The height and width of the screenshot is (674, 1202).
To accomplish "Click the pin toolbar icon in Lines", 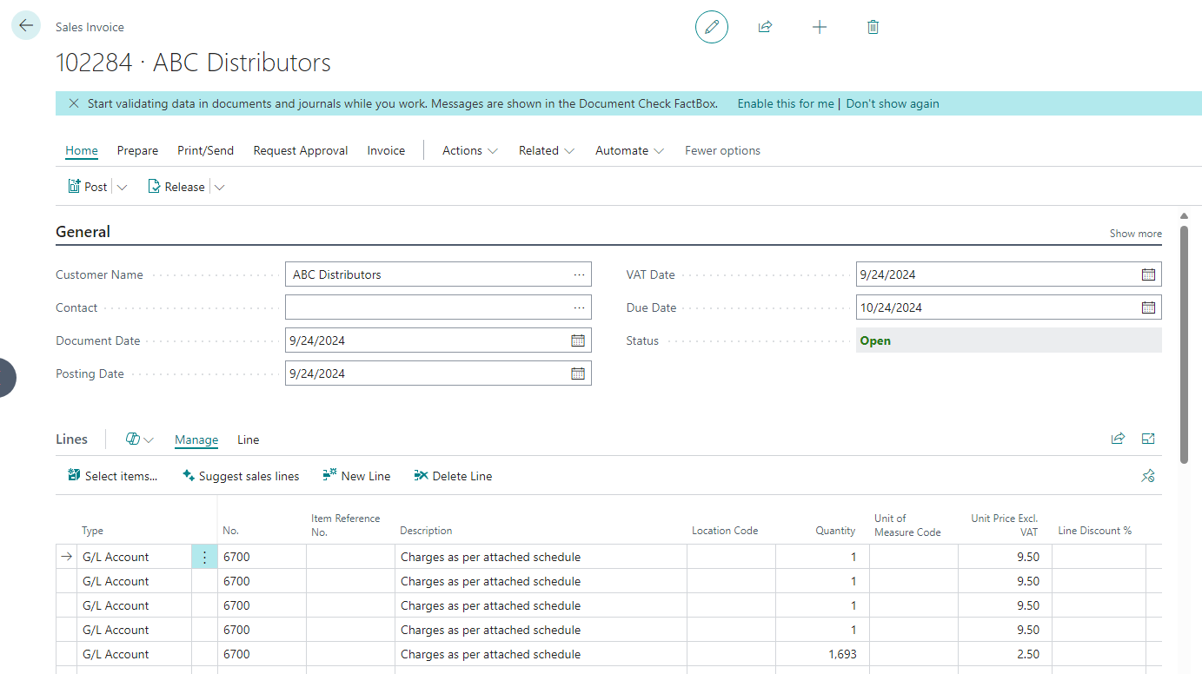I will click(x=1148, y=476).
